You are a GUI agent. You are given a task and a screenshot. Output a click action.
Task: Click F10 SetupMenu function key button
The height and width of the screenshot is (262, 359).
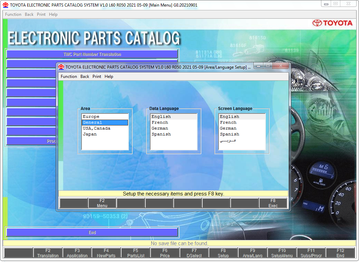pos(282,253)
